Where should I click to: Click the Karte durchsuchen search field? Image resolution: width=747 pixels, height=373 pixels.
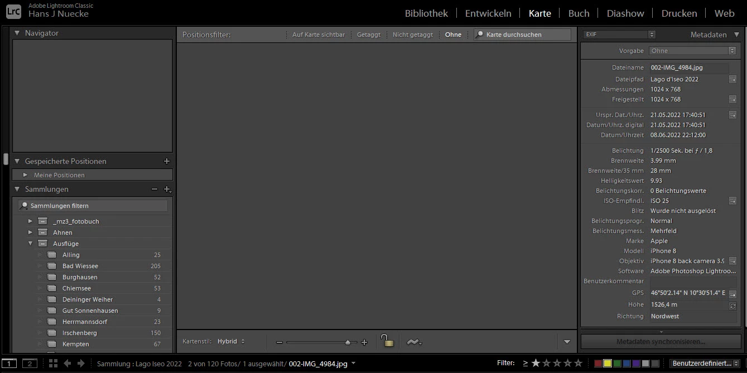(x=522, y=35)
